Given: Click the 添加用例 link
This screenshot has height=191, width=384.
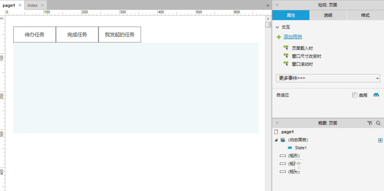Looking at the screenshot, I should [293, 37].
